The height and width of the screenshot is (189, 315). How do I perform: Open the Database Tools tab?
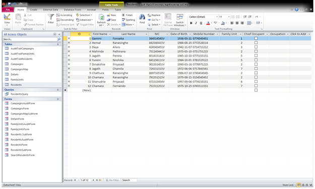73,10
